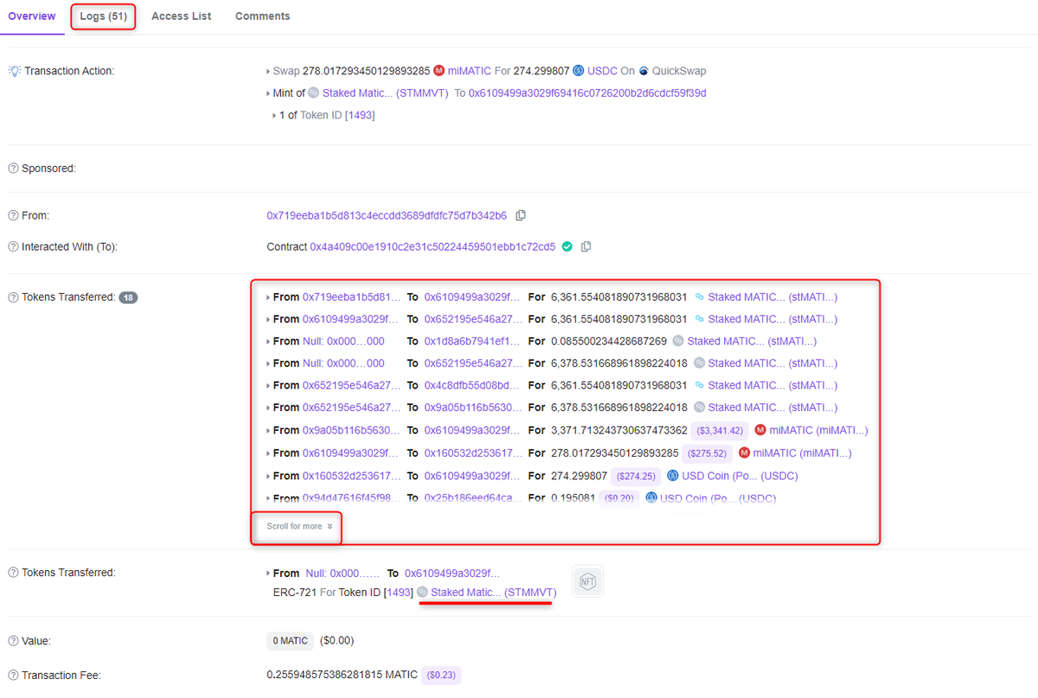Screen dimensions: 1038x698
Task: Expand arrow of the ERC-721 transfer row
Action: pyautogui.click(x=268, y=573)
